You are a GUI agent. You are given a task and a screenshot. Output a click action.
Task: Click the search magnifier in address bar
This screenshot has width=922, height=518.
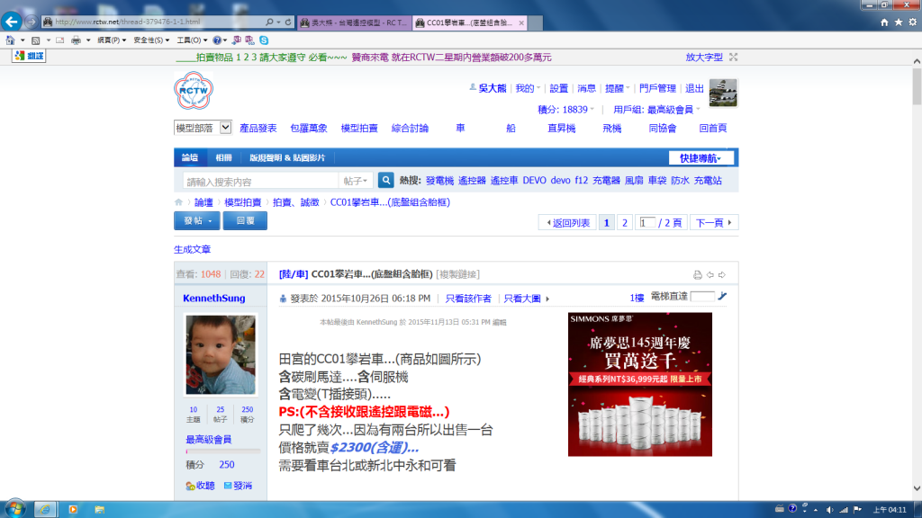tap(269, 22)
